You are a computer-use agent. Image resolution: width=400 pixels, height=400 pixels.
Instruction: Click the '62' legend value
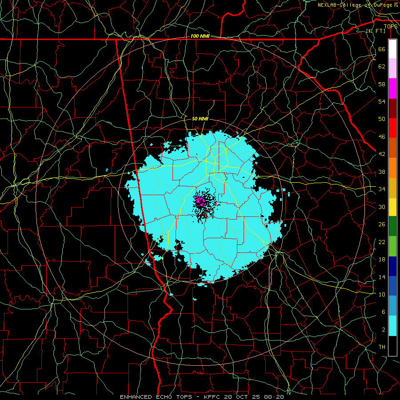(x=382, y=67)
